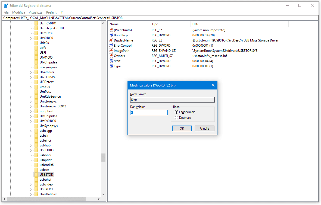Confirm the DWORD edit with OK
321x205 pixels.
click(x=182, y=129)
